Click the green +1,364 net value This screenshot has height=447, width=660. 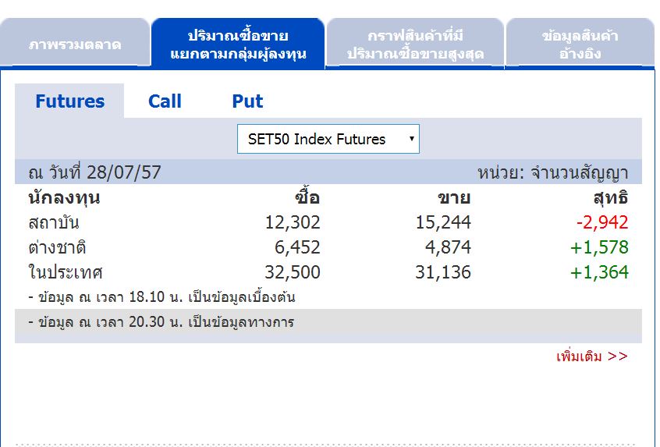coord(599,273)
